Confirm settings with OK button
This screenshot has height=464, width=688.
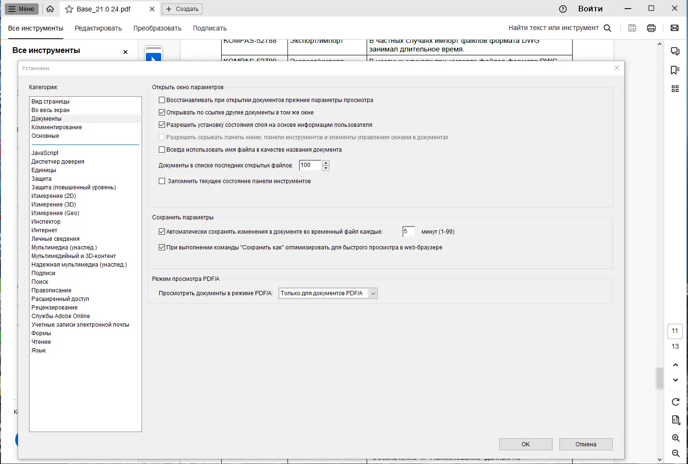coord(525,444)
